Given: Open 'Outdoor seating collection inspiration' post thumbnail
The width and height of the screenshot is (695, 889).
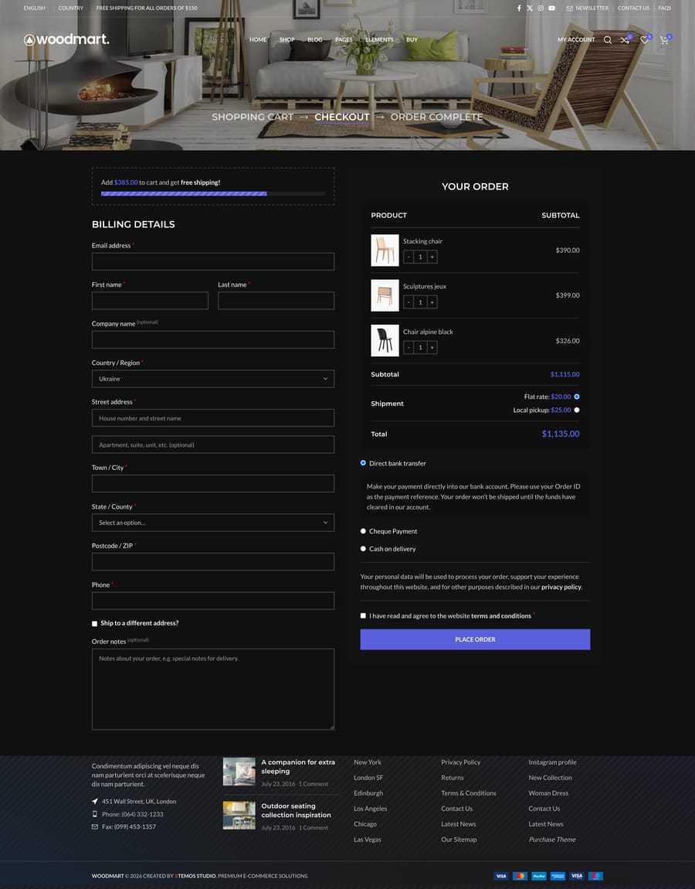Looking at the screenshot, I should (x=239, y=816).
